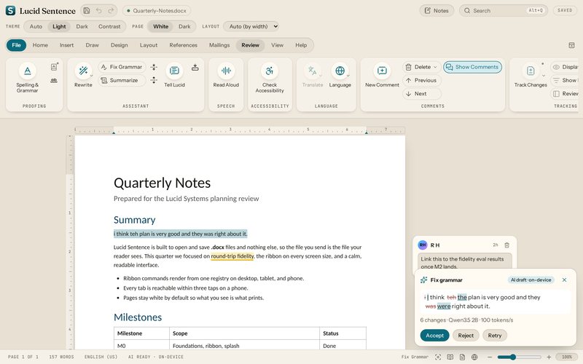
Task: Click the Track Changes icon
Action: [531, 71]
